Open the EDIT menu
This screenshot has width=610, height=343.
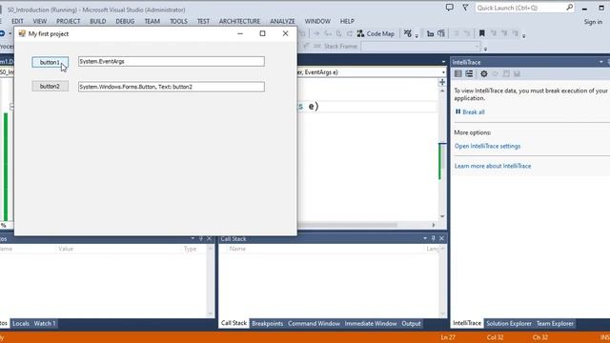pyautogui.click(x=17, y=21)
